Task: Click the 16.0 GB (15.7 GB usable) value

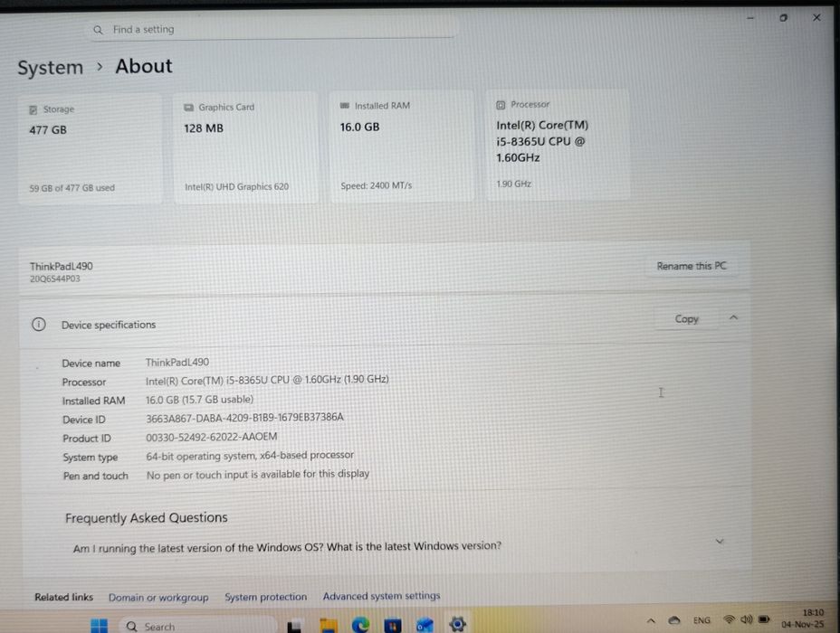Action: pyautogui.click(x=199, y=399)
